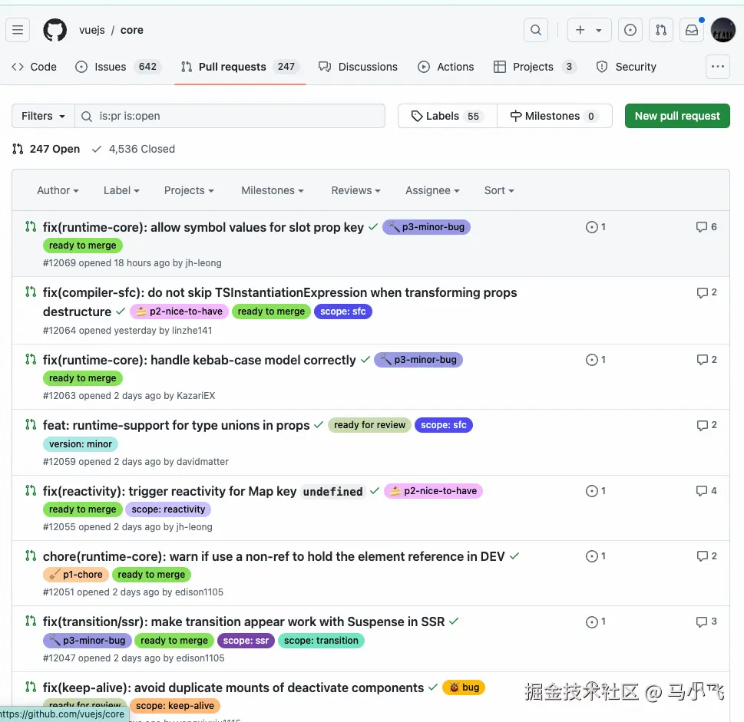Filter by scope: transition label
Viewport: 744px width, 722px height.
321,641
